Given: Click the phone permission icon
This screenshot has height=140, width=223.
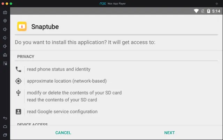Looking at the screenshot, I should [18, 69].
